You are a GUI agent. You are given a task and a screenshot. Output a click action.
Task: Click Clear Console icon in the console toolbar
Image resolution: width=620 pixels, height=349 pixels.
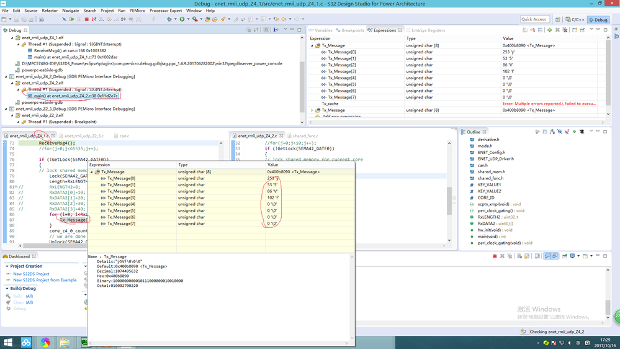pos(519,256)
